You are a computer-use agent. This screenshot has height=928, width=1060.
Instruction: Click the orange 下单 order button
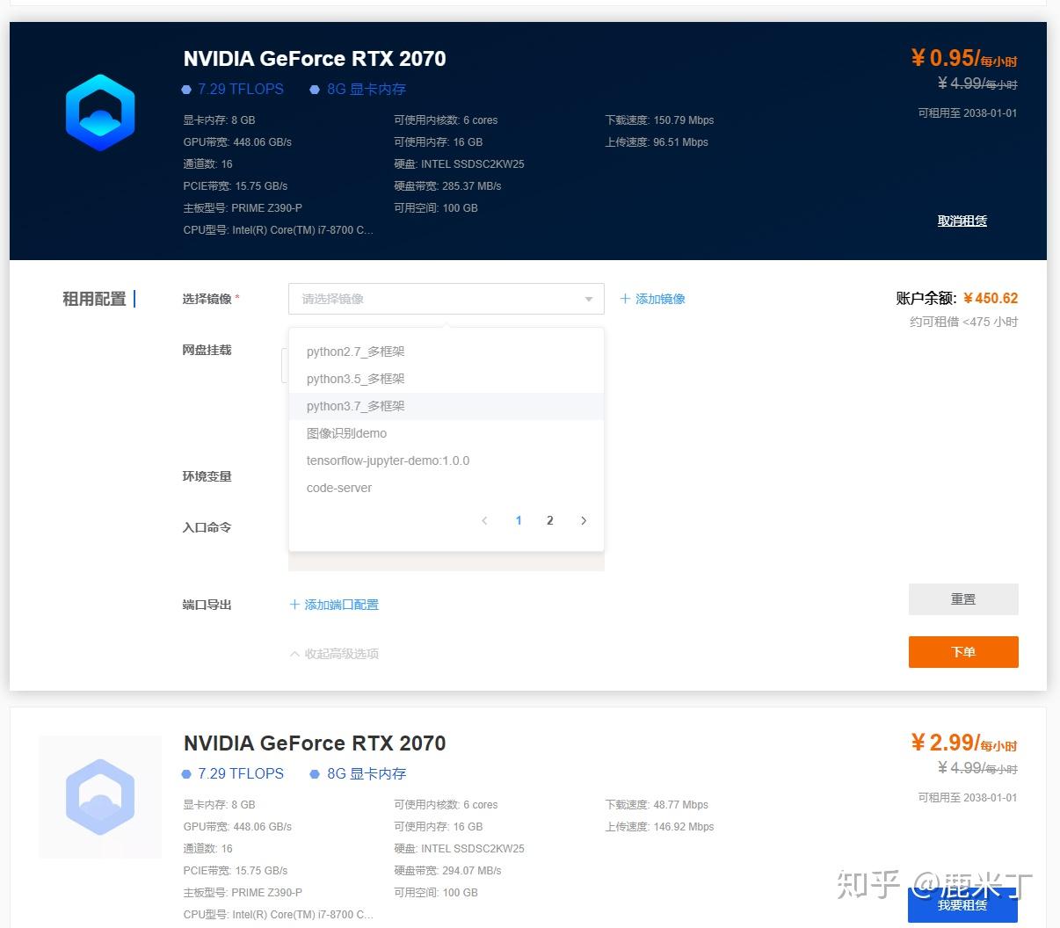963,652
